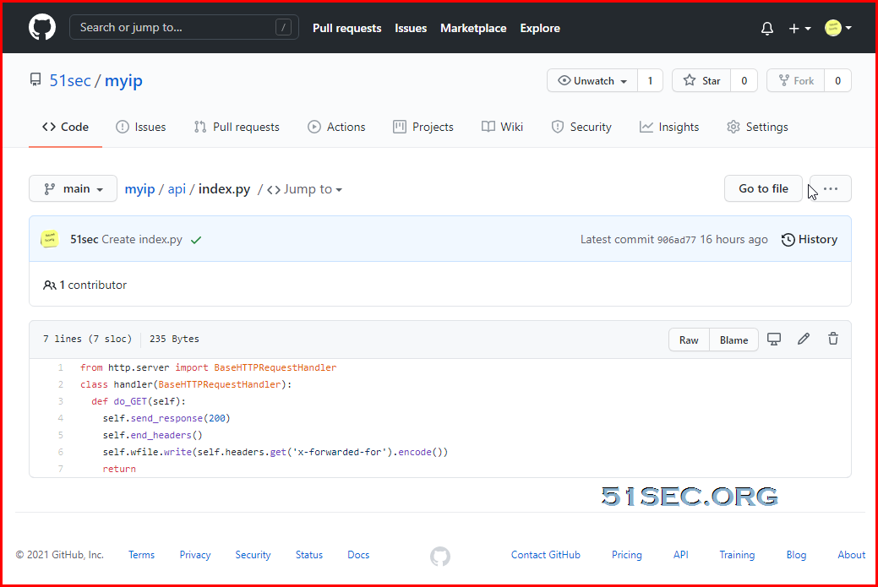Screen dimensions: 878x587
Task: Open the Status footer link
Action: pyautogui.click(x=309, y=555)
